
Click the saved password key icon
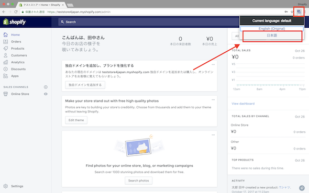tap(286, 12)
